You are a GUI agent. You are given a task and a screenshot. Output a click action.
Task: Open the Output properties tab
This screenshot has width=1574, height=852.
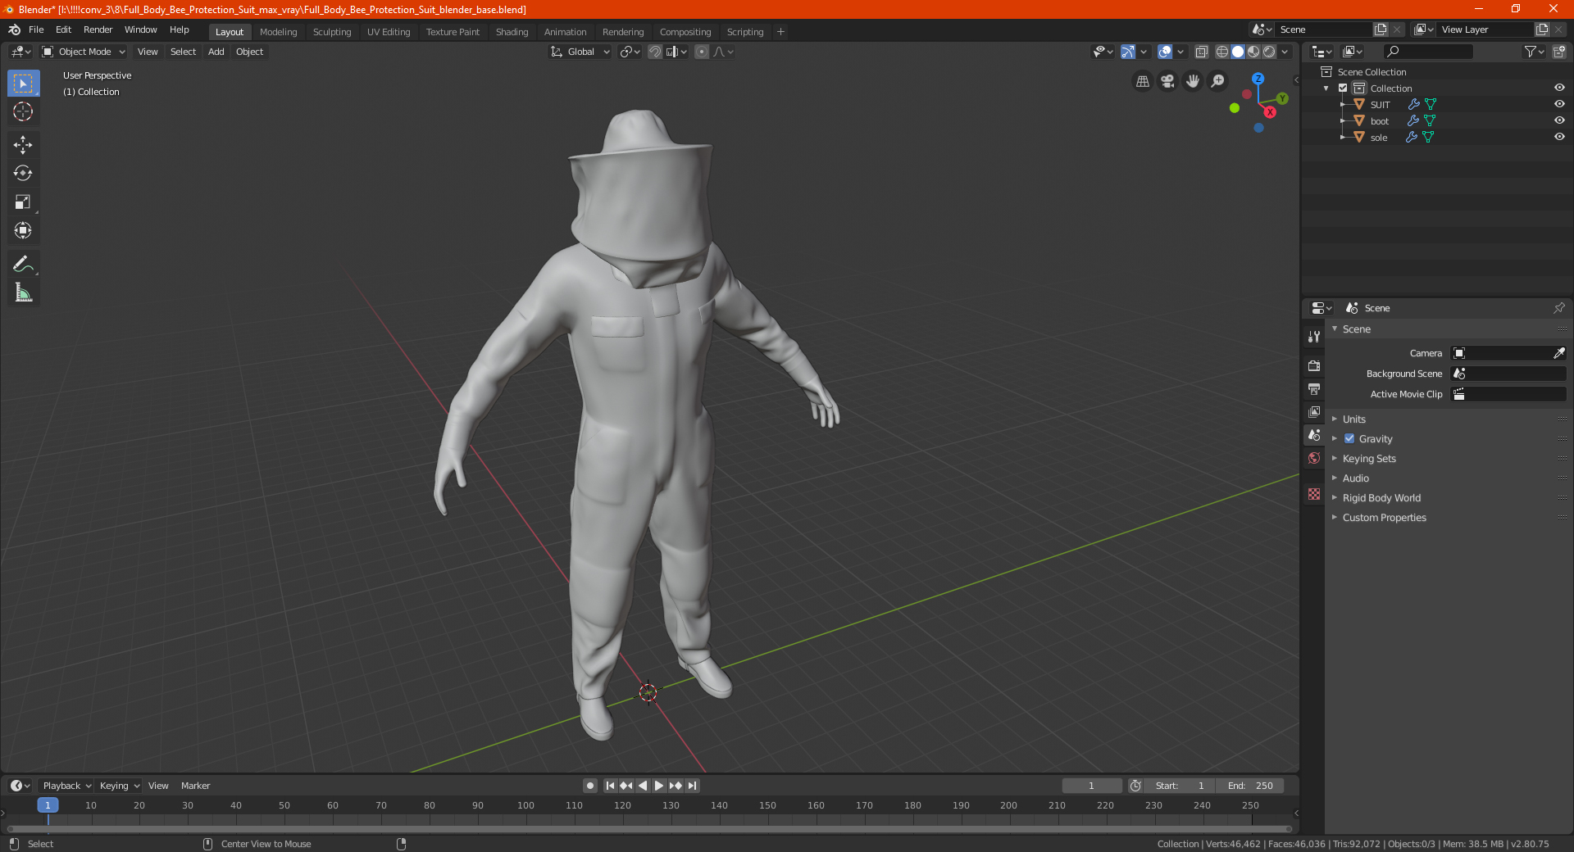pos(1314,388)
